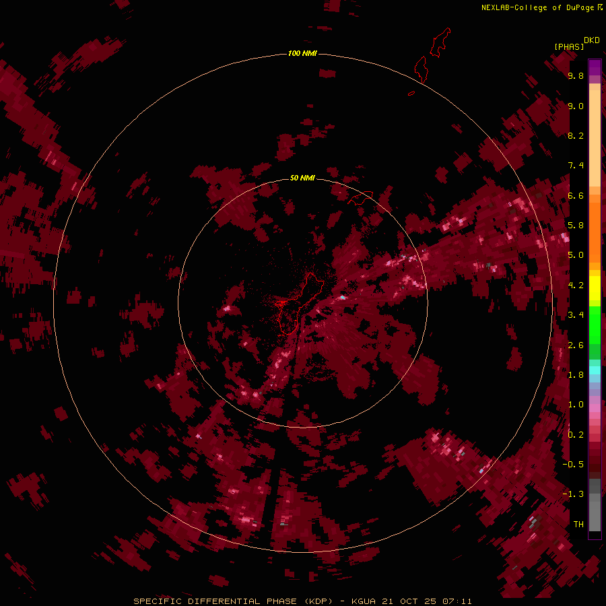Click the -0.5 scale value
The height and width of the screenshot is (606, 606).
click(x=573, y=465)
